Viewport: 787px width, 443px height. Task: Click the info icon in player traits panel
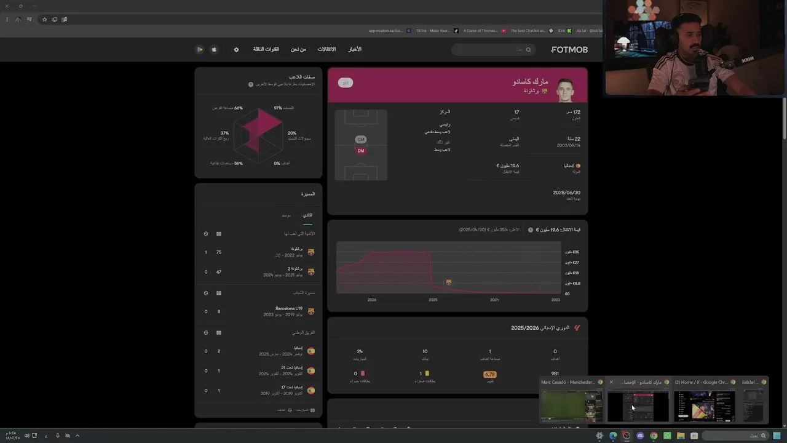[251, 84]
